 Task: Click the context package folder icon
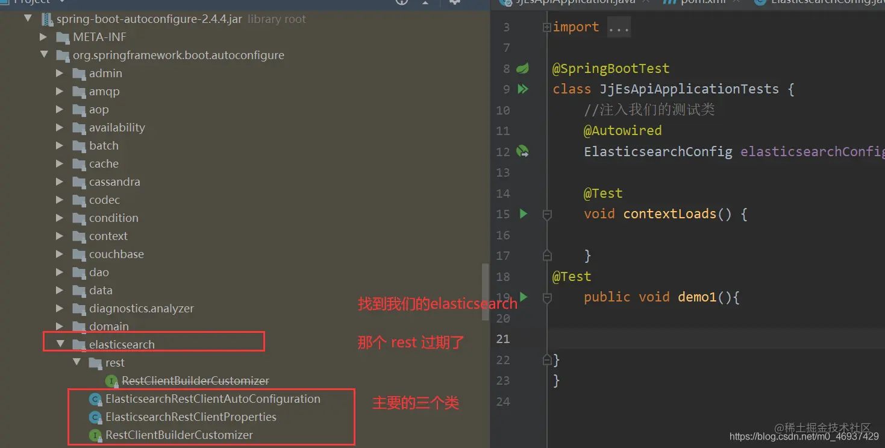pos(79,236)
